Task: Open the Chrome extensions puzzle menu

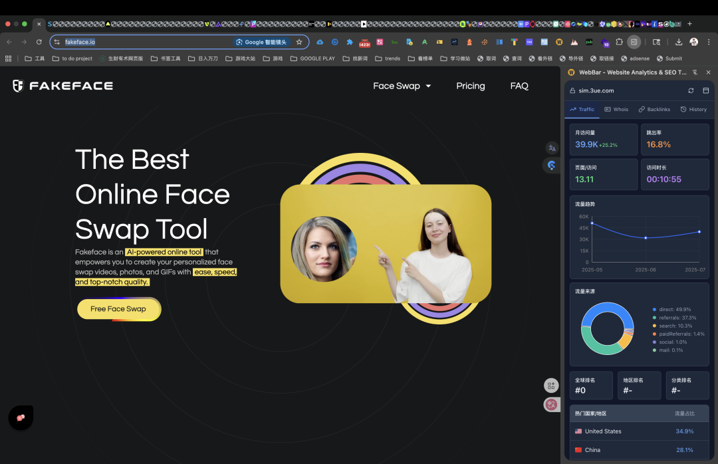Action: coord(619,42)
